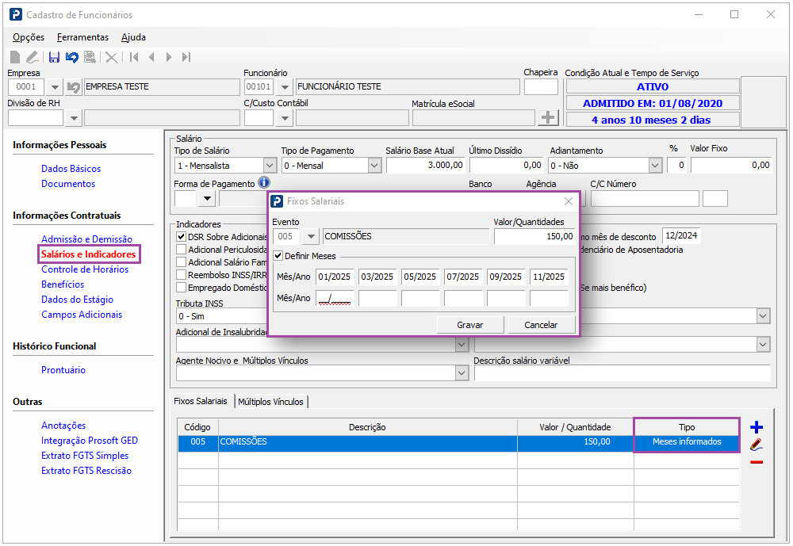Remove fixo salarial with red minus
This screenshot has width=793, height=546.
(x=756, y=462)
